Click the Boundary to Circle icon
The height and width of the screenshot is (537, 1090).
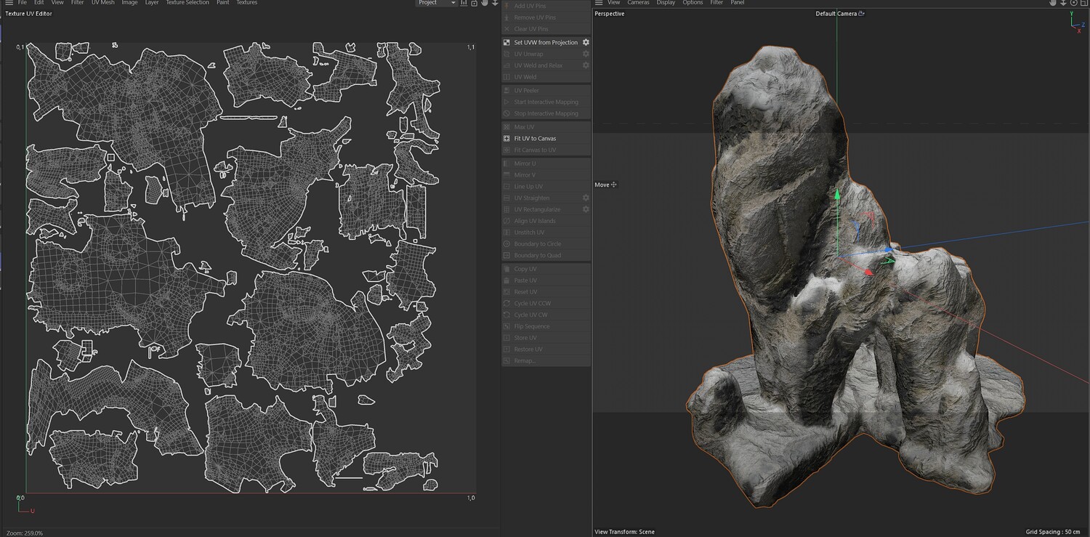(507, 244)
